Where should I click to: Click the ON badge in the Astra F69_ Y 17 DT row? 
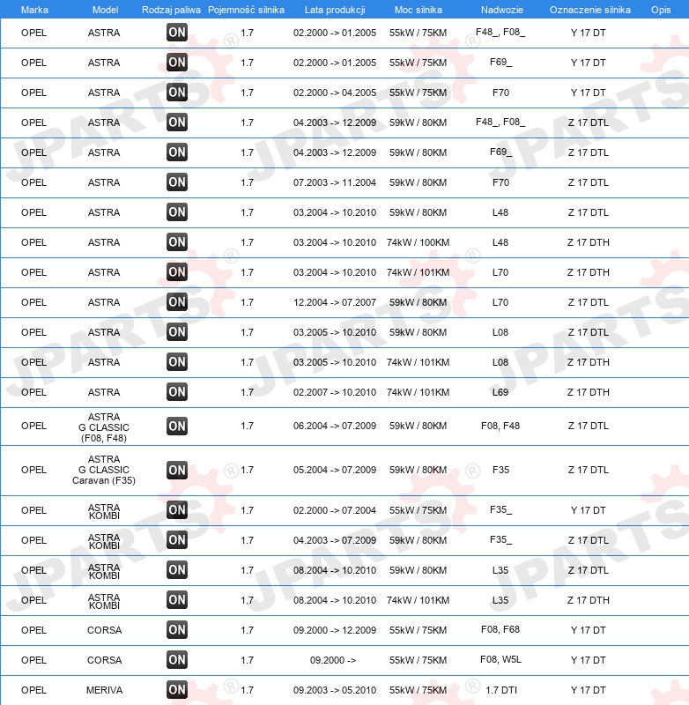176,63
